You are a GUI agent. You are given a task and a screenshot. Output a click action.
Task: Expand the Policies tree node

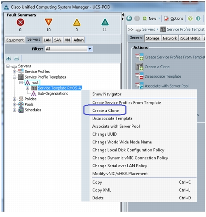click(14, 99)
